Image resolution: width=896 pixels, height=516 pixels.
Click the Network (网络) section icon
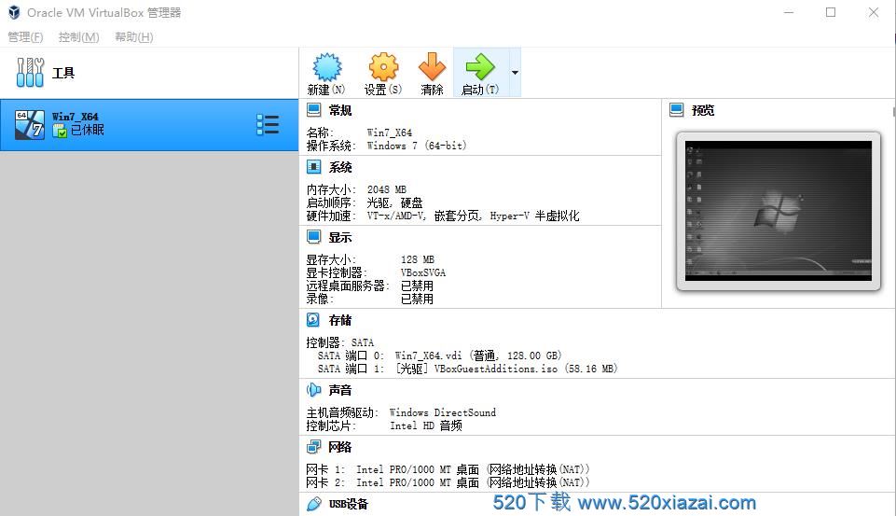[x=313, y=447]
